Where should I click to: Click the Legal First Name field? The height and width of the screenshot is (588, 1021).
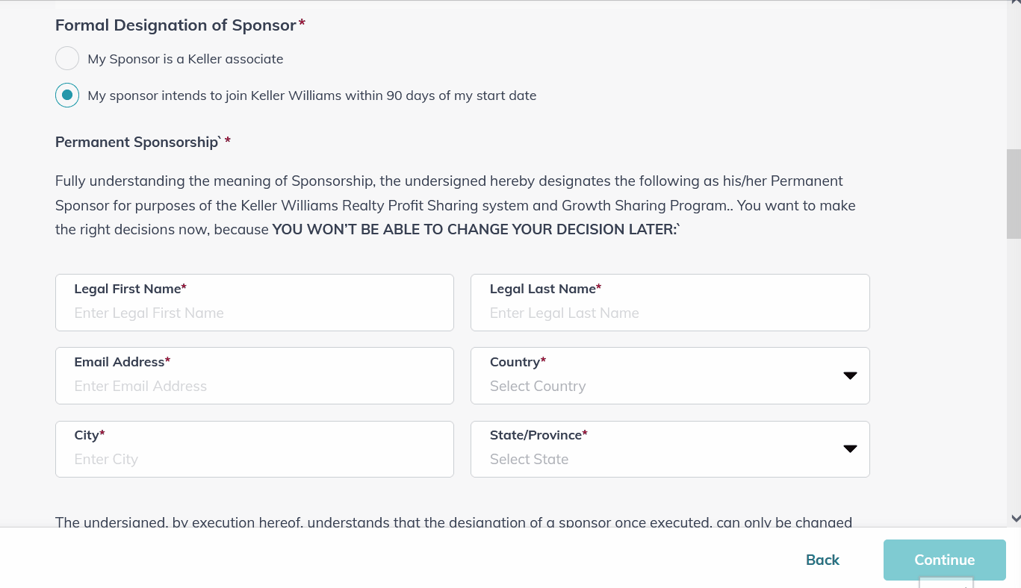click(x=255, y=302)
